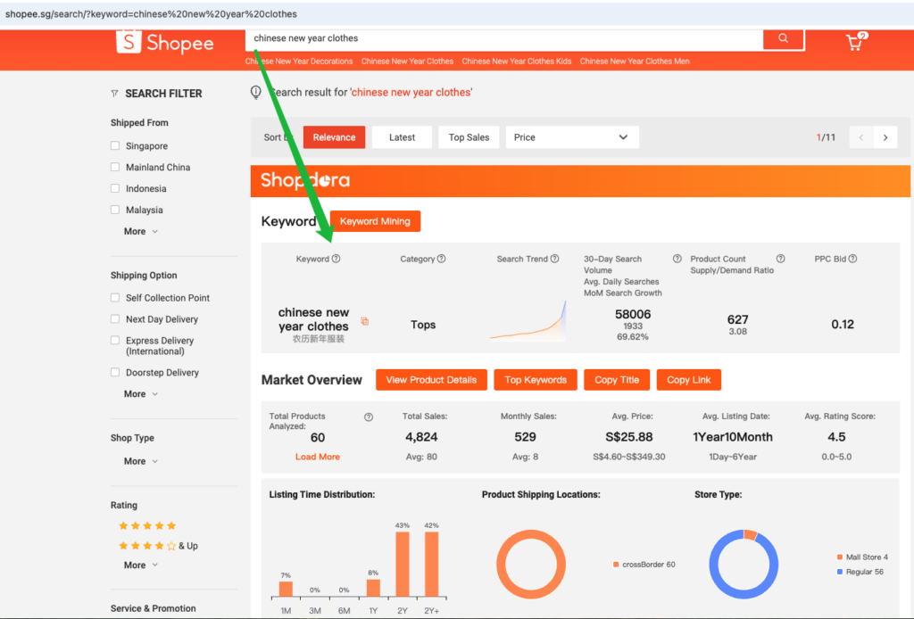This screenshot has width=914, height=619.
Task: Click the search magnifier button
Action: (784, 38)
